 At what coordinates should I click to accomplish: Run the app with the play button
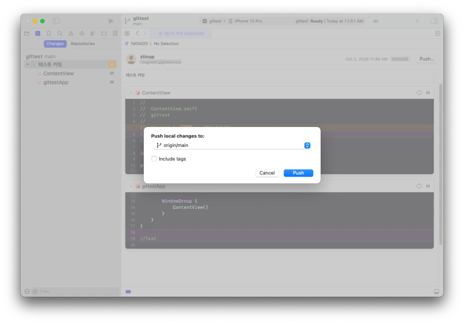pyautogui.click(x=111, y=21)
